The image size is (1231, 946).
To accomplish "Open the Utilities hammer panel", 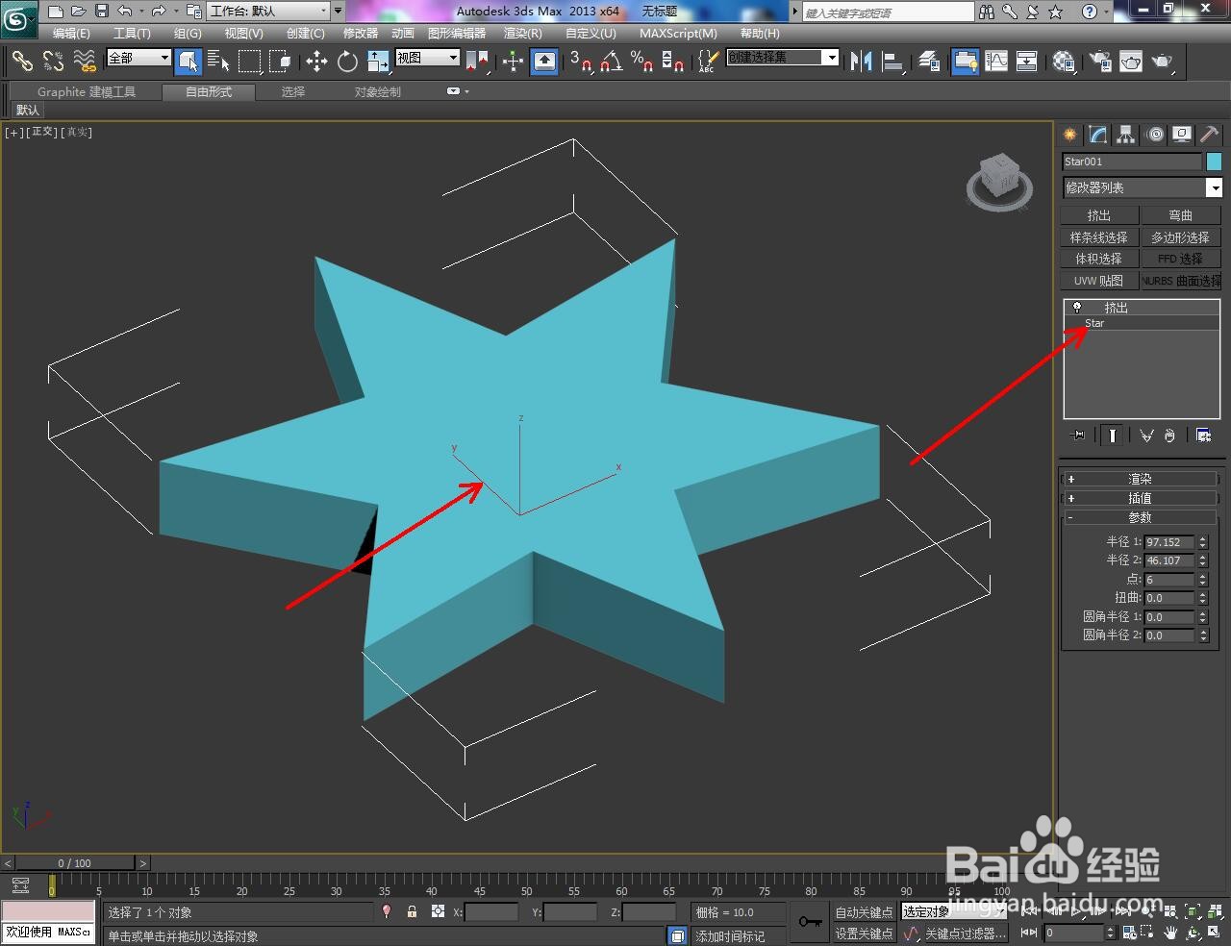I will tap(1209, 135).
